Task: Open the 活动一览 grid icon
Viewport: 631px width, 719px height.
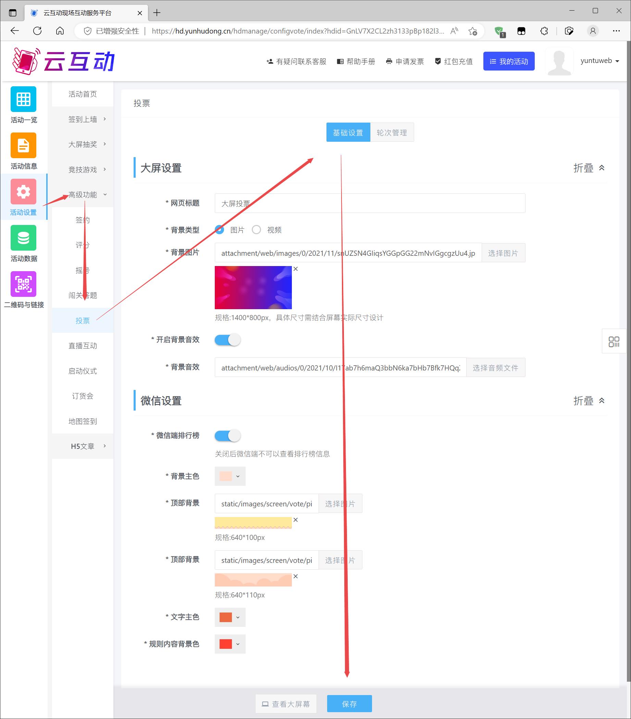Action: 23,99
